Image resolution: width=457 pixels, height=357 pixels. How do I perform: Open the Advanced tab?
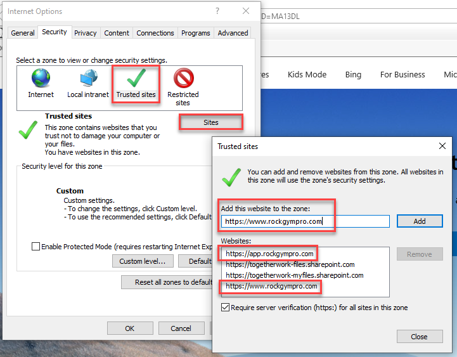pos(233,33)
